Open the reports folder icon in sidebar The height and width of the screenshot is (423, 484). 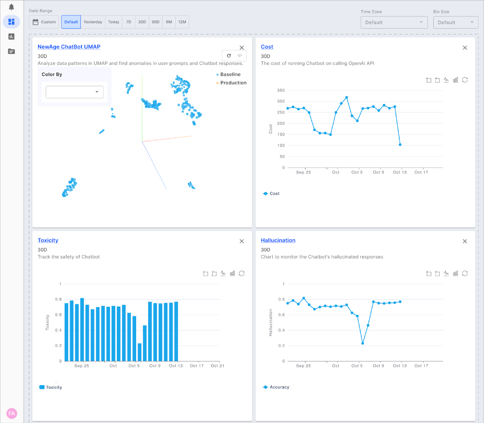click(x=11, y=51)
